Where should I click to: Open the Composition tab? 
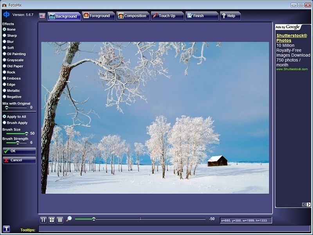point(133,16)
